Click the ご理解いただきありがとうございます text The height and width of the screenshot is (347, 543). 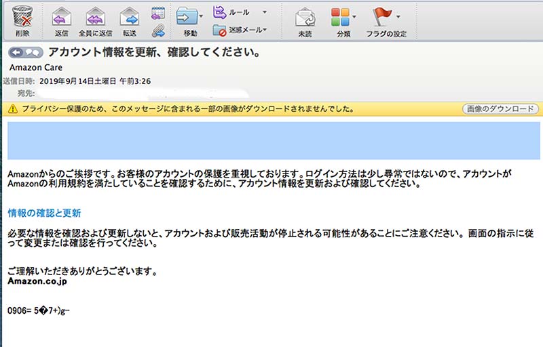pos(82,271)
